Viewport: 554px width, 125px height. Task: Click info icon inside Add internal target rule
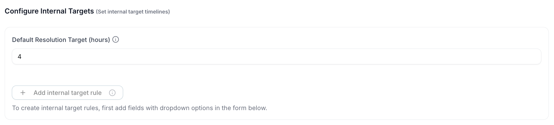[112, 93]
